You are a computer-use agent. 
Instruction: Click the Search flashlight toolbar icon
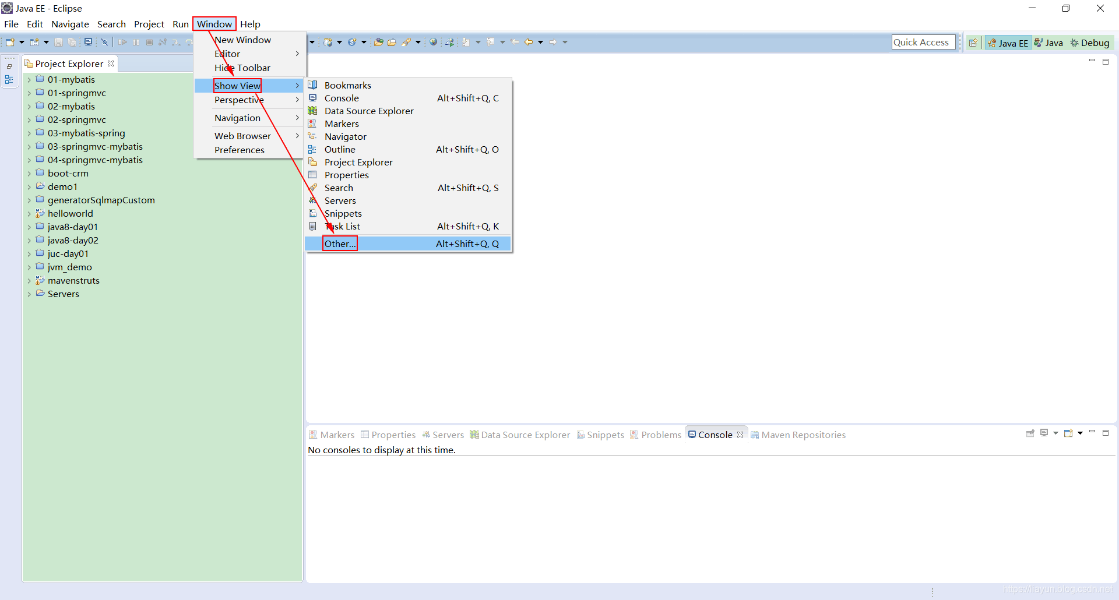[407, 42]
